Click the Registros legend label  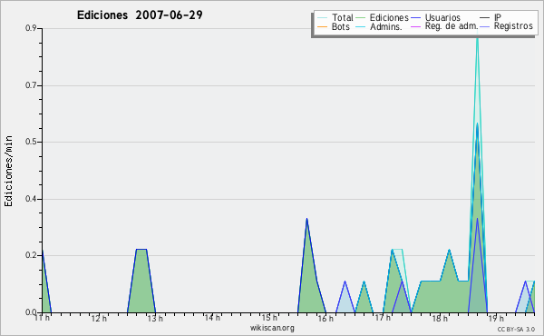click(513, 26)
